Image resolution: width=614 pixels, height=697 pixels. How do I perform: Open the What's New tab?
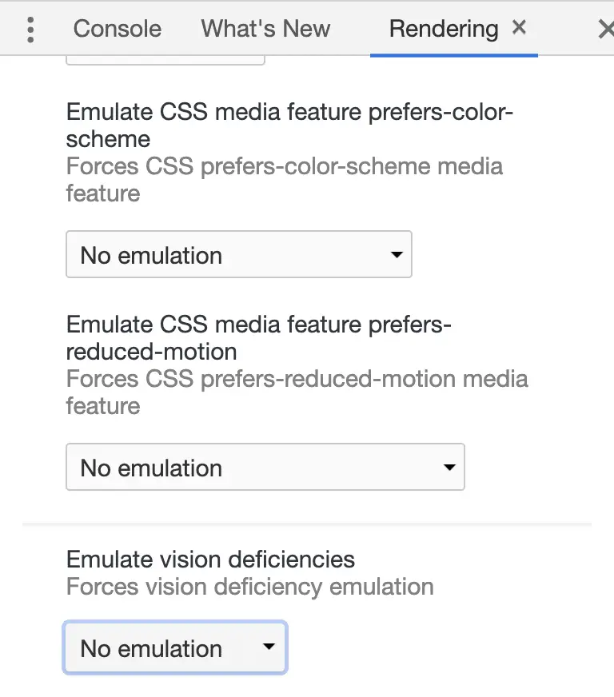265,29
